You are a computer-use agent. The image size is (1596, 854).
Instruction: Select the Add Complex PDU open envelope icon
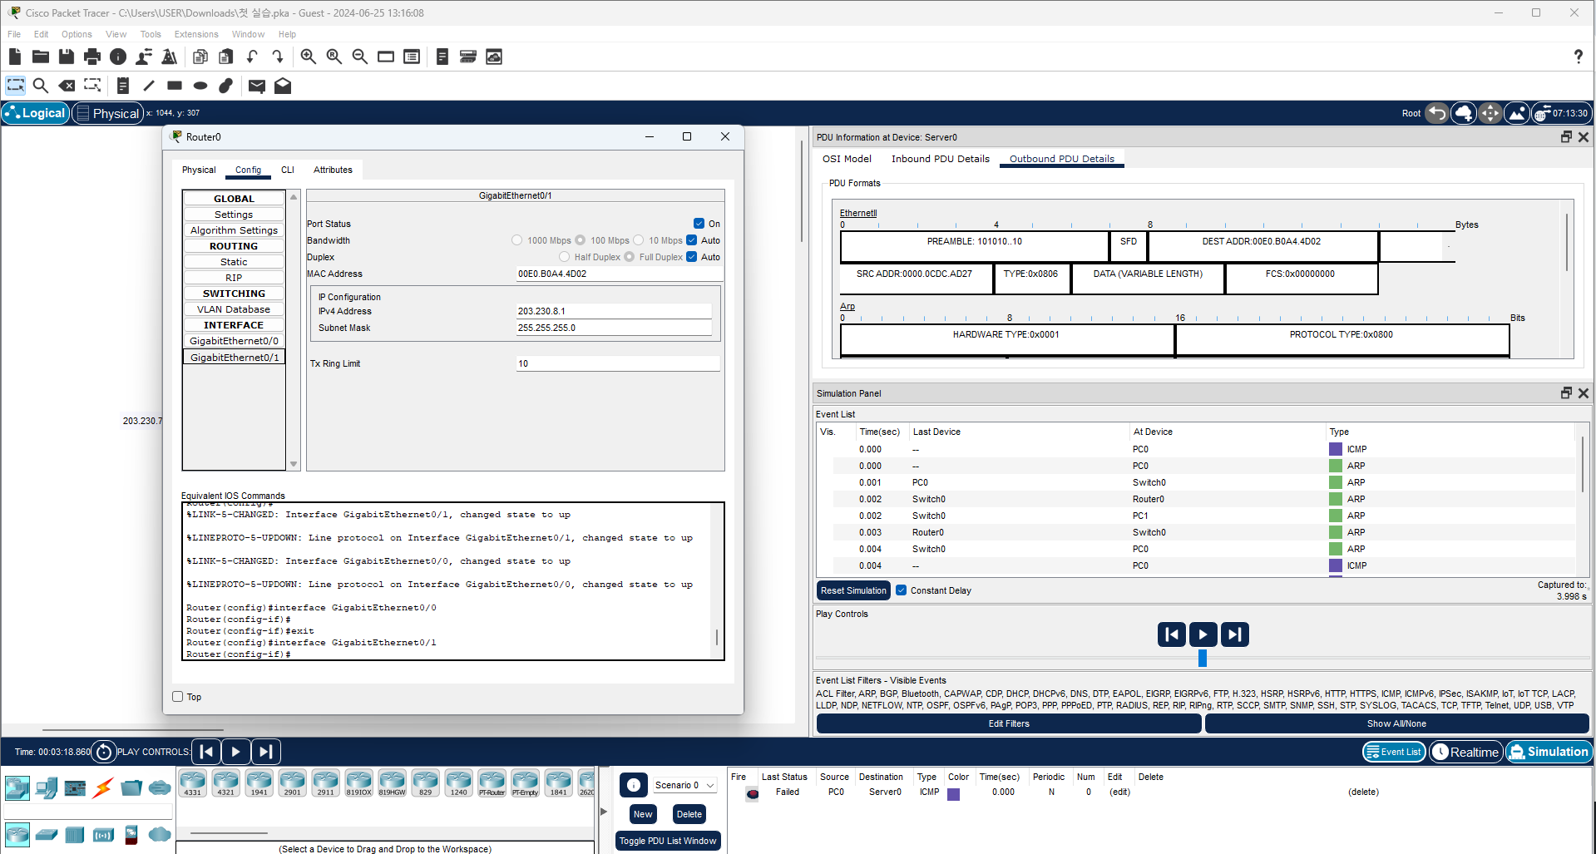pos(283,86)
